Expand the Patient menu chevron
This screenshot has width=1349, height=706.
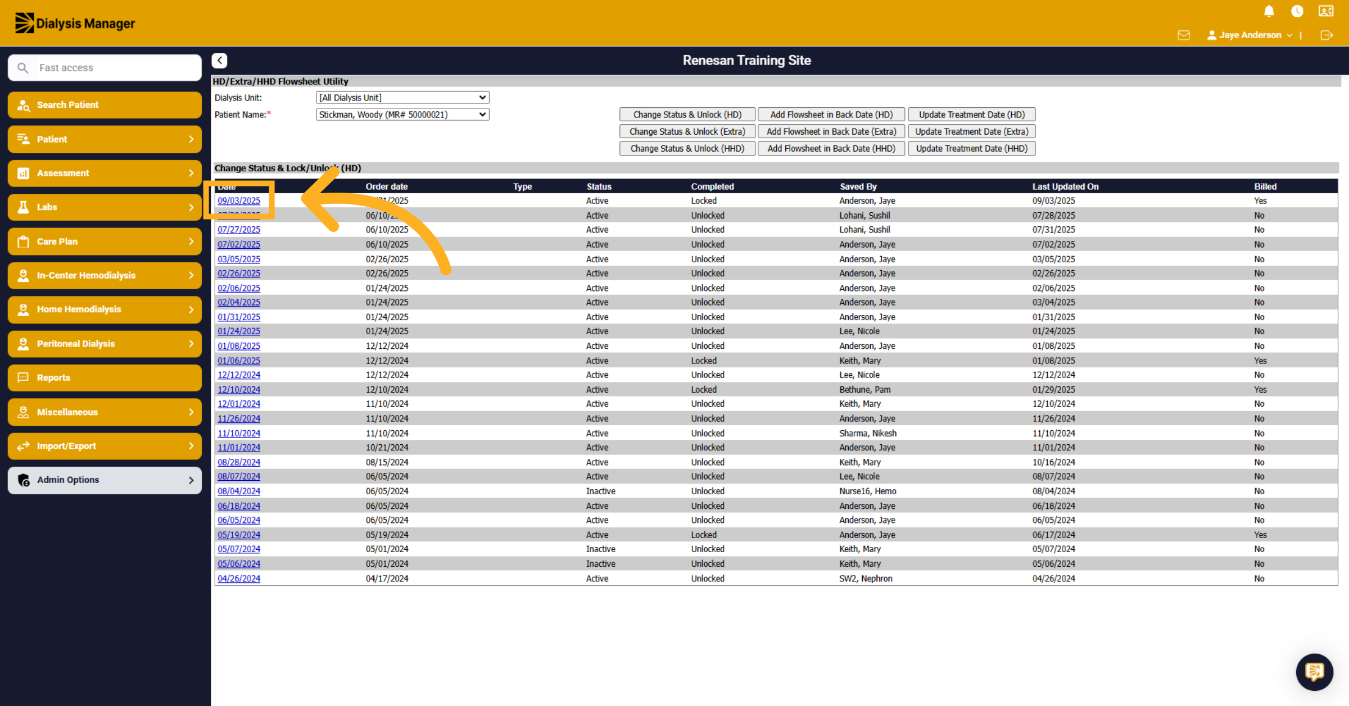pyautogui.click(x=191, y=139)
